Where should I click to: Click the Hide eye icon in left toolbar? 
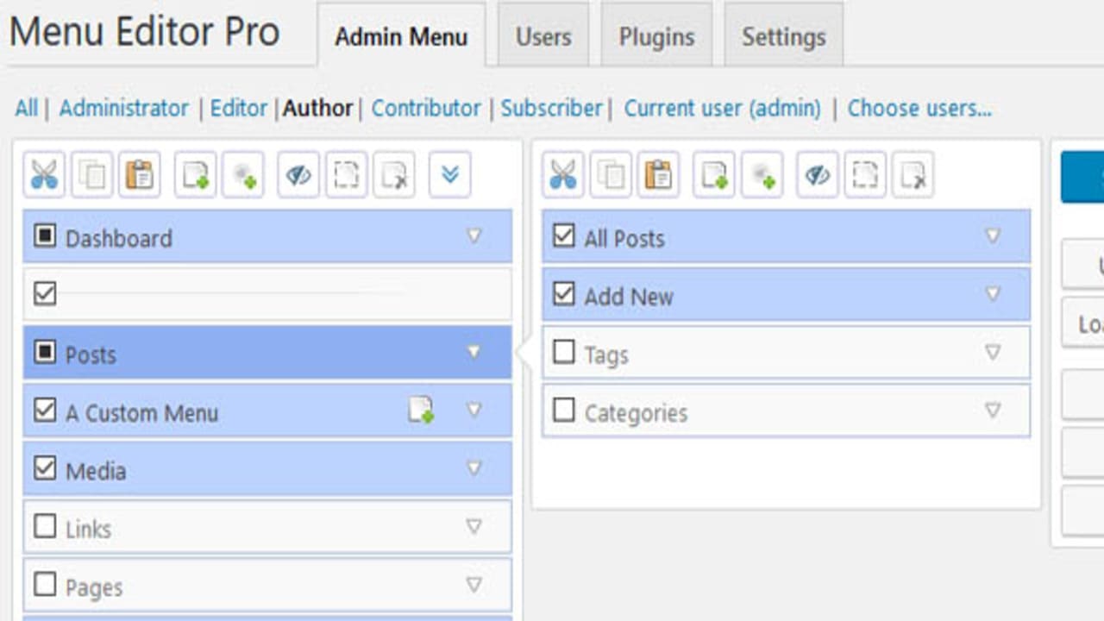tap(298, 175)
